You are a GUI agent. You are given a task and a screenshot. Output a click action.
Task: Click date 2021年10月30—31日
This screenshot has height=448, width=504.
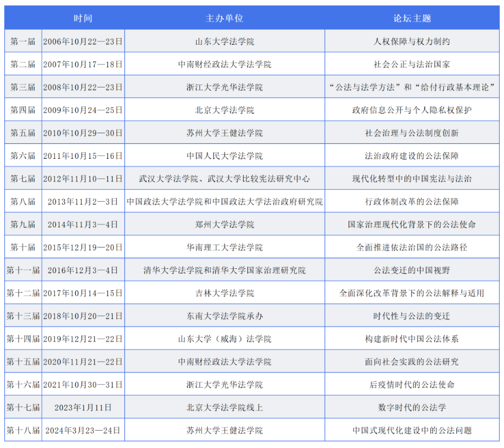[x=83, y=384]
